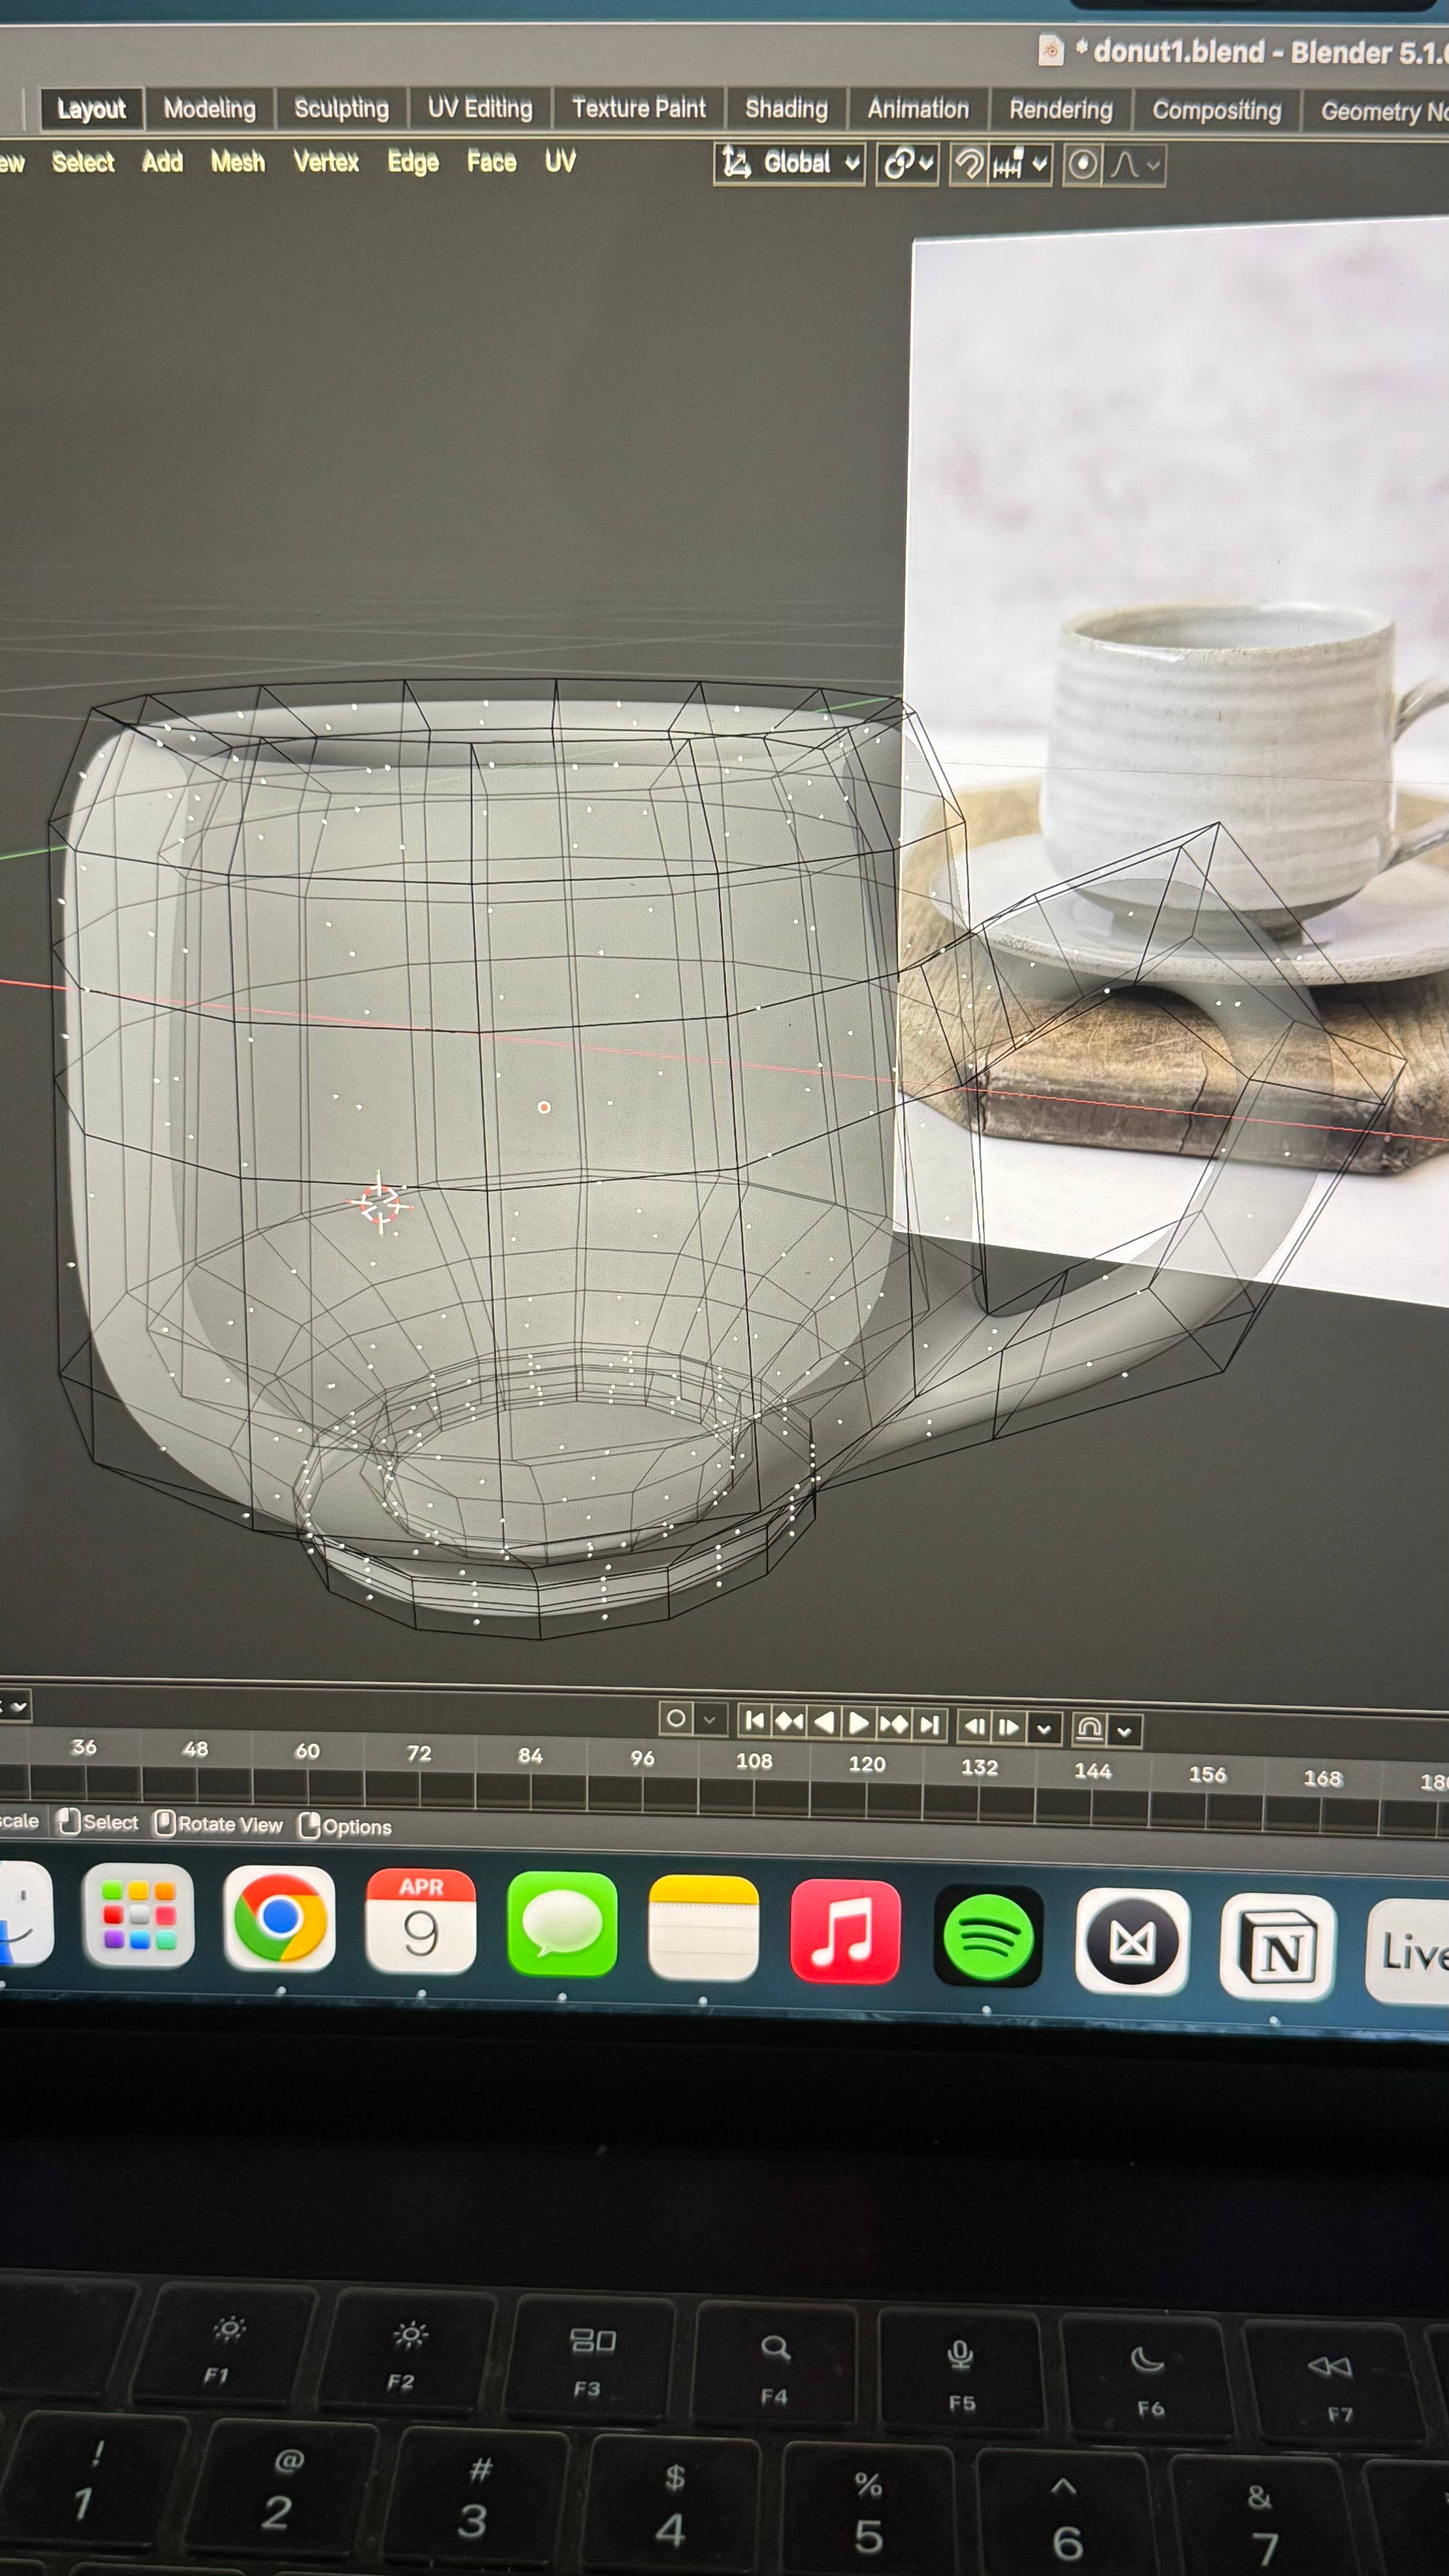Open Calendar from the Dock

421,1921
